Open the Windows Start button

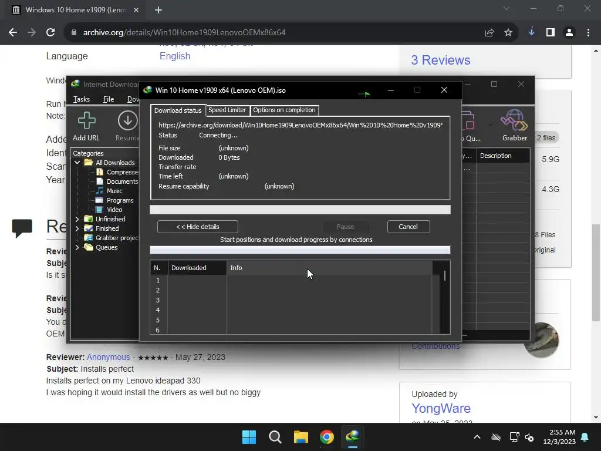pyautogui.click(x=249, y=437)
